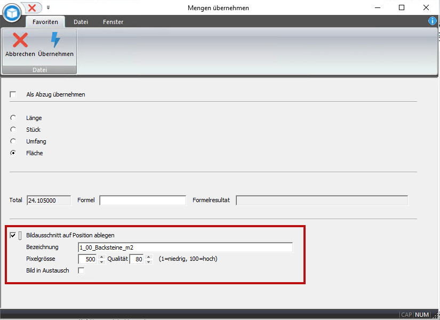Click the Bezeichnung text field
This screenshot has width=440, height=320.
185,247
